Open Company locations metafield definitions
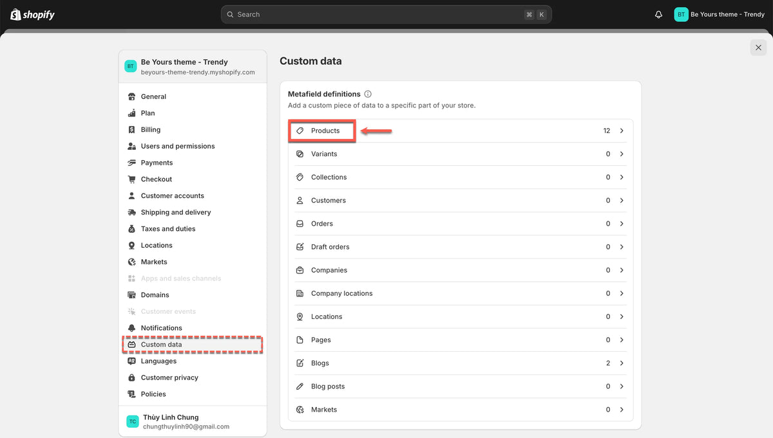The image size is (773, 438). coord(461,293)
